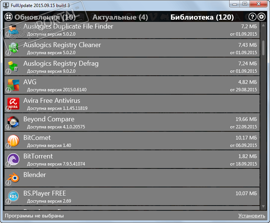Click the scrollbar up arrow
Screen dimensions: 270x223
(263, 25)
